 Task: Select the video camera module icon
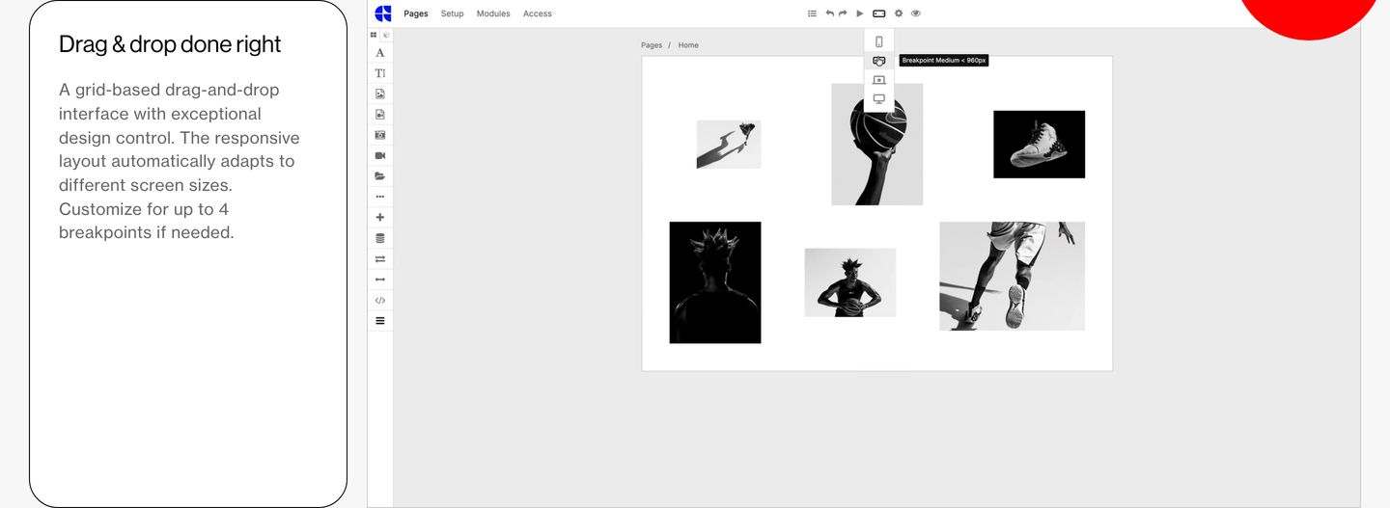click(380, 155)
